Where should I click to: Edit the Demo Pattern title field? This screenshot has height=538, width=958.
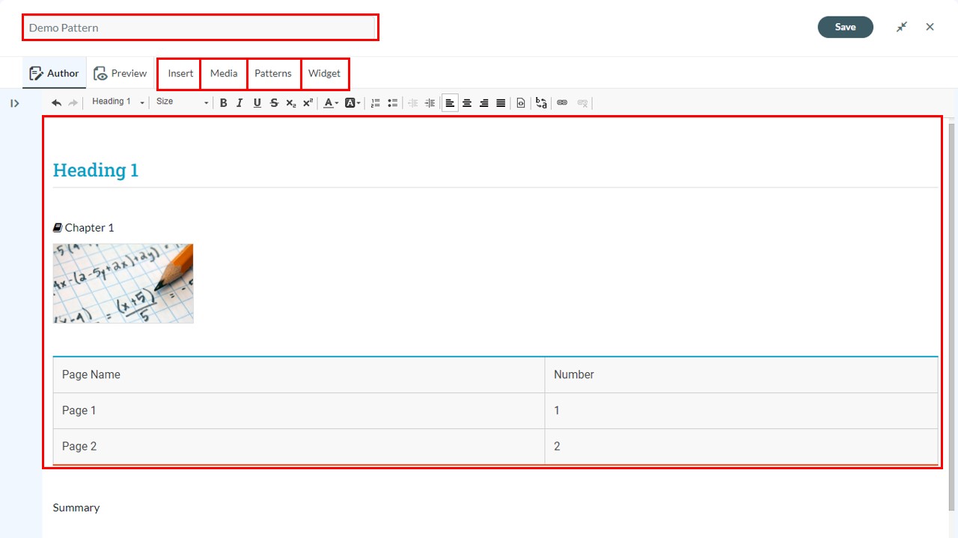[x=199, y=28]
